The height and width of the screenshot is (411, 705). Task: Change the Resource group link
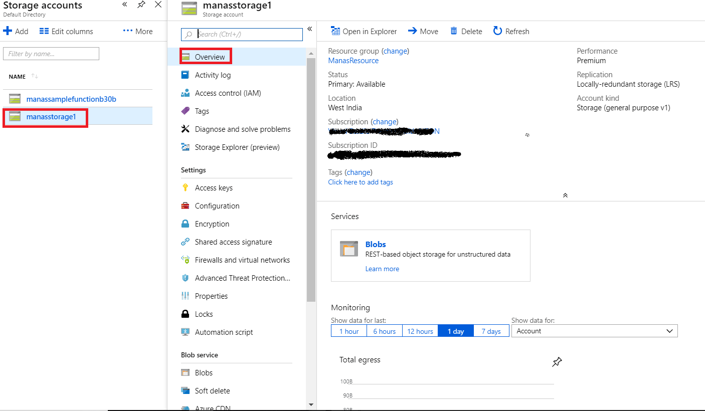pos(395,51)
